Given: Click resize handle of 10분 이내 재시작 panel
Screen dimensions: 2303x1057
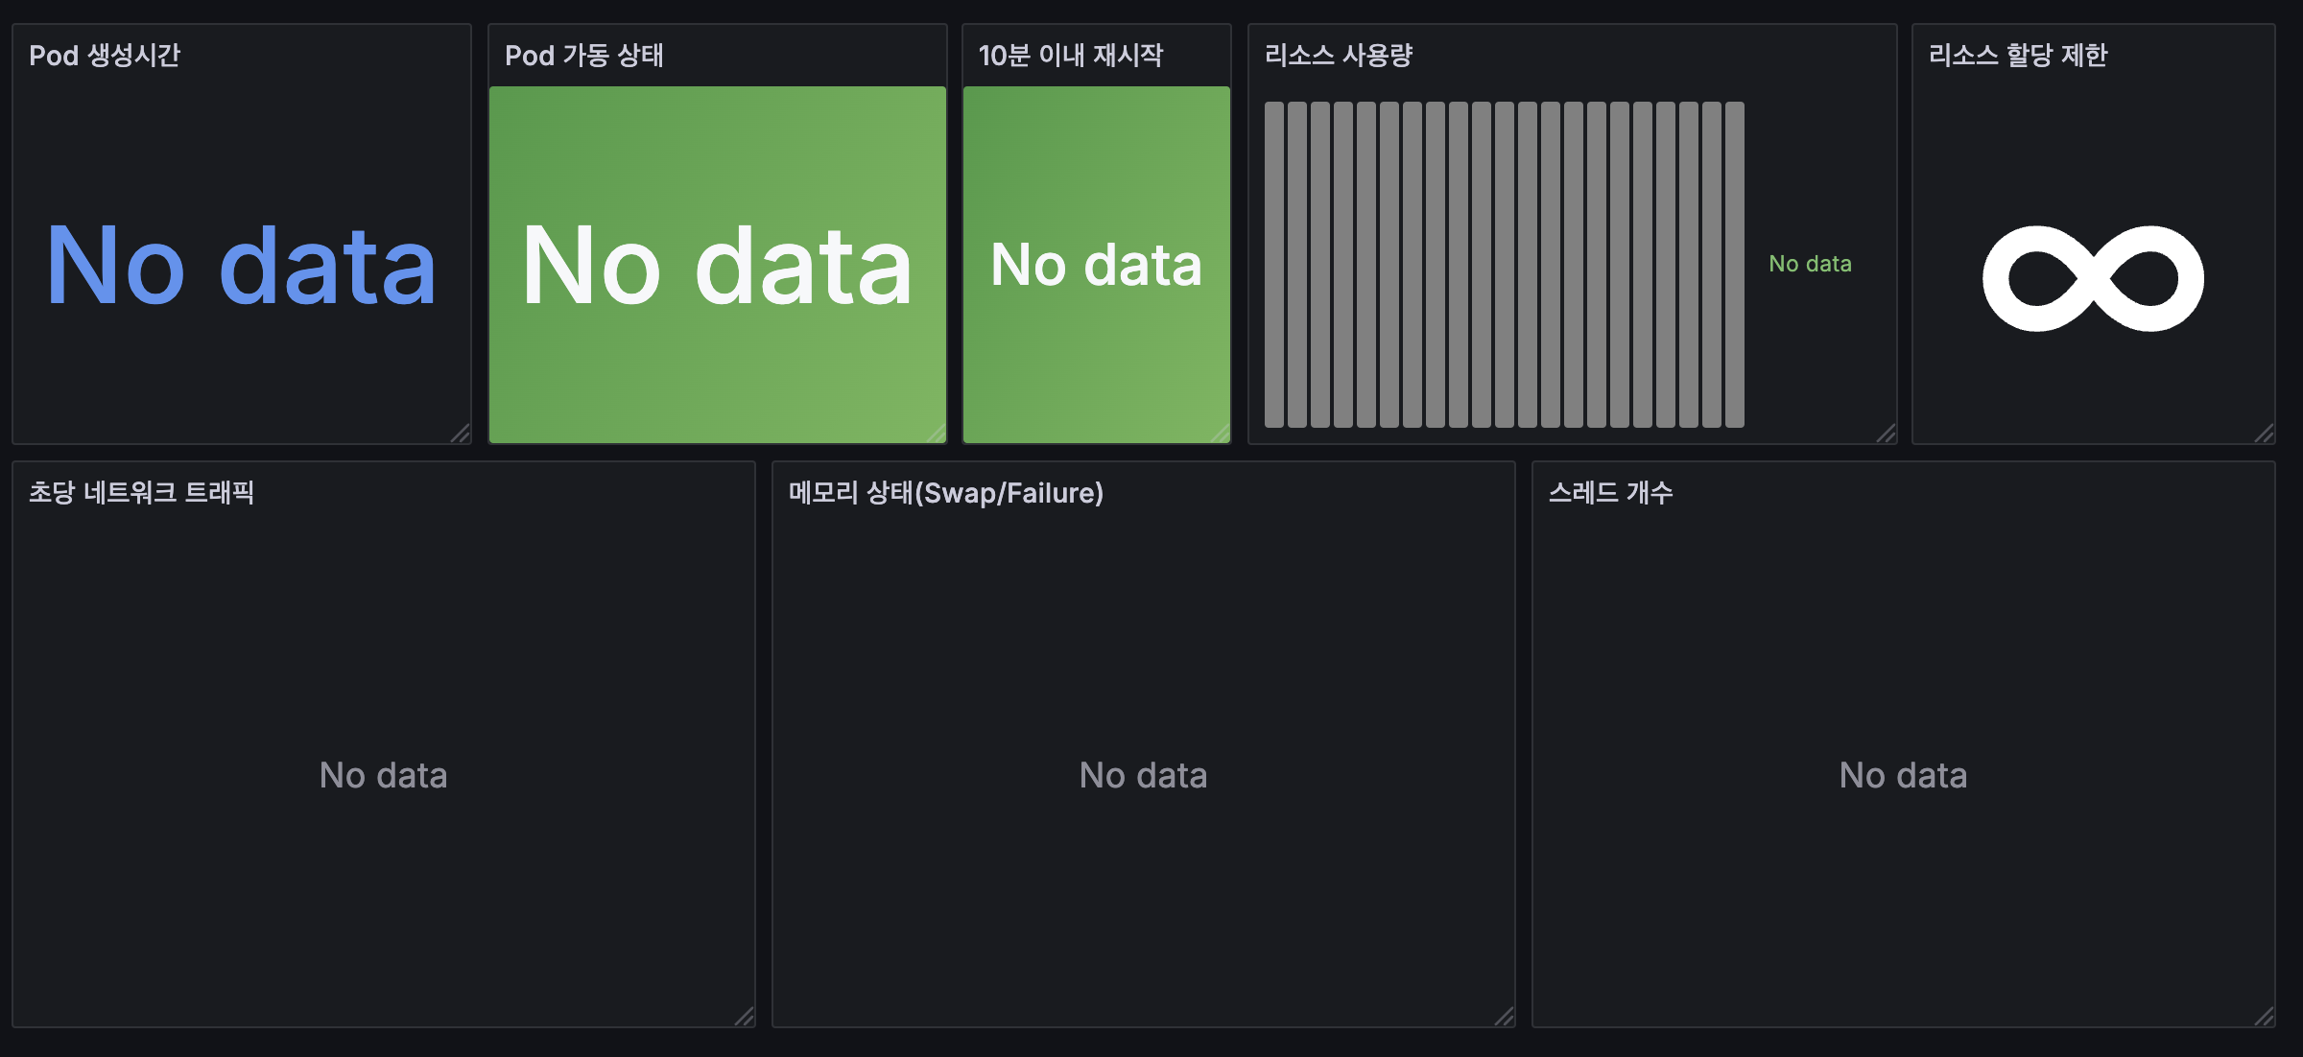Looking at the screenshot, I should tap(1221, 434).
